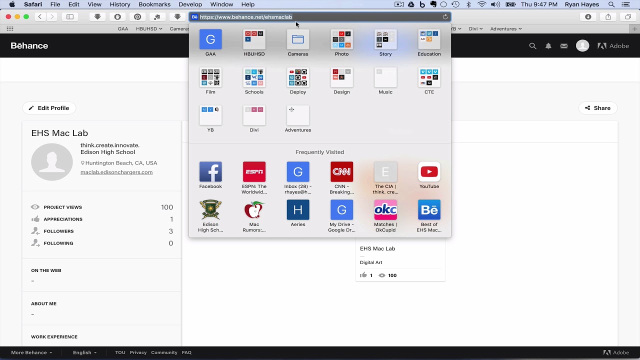640x360 pixels.
Task: Open the History menu
Action: [x=120, y=4]
